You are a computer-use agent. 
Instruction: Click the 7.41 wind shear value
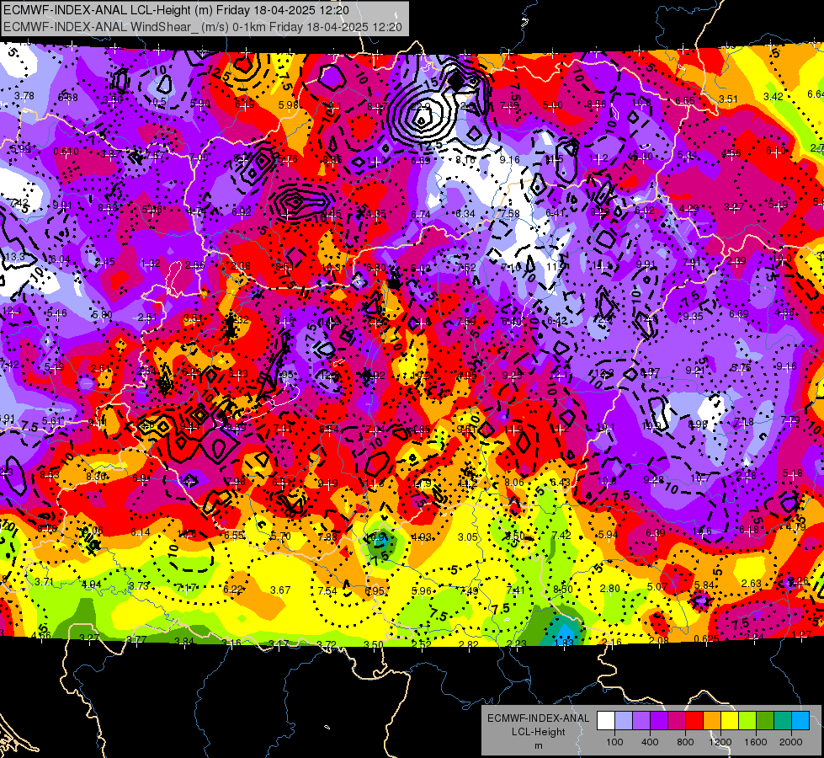coord(515,590)
